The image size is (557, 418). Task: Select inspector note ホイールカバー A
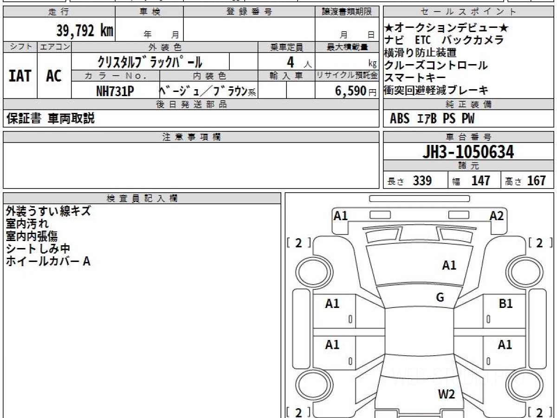[x=48, y=261]
